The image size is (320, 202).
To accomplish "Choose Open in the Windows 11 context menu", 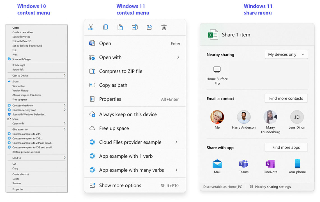I will (x=135, y=43).
